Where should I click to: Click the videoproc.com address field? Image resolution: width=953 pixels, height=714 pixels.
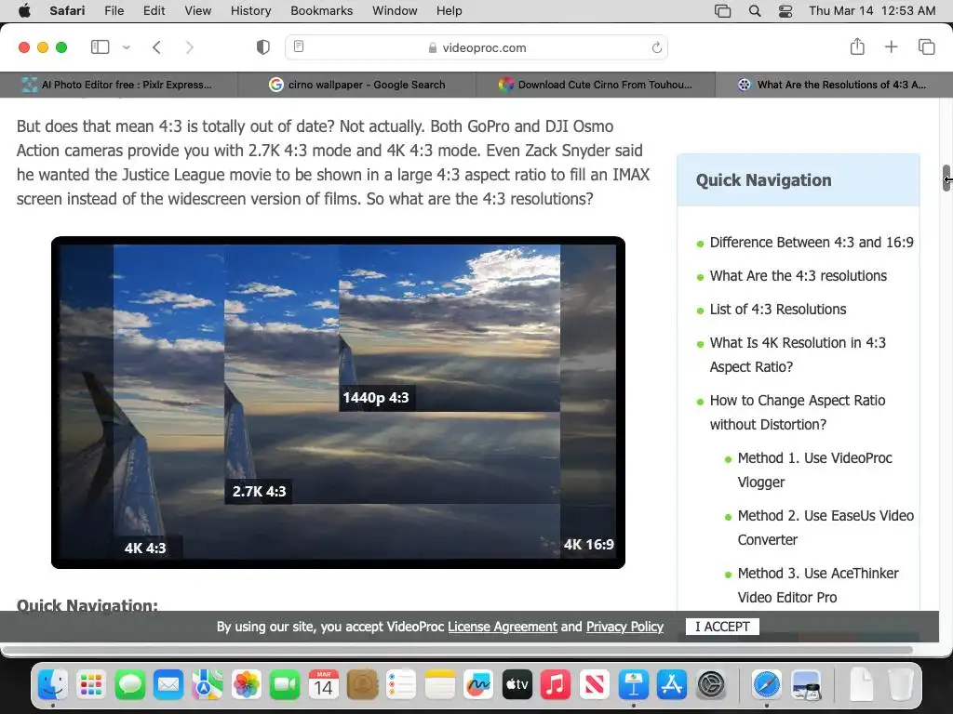[x=476, y=47]
